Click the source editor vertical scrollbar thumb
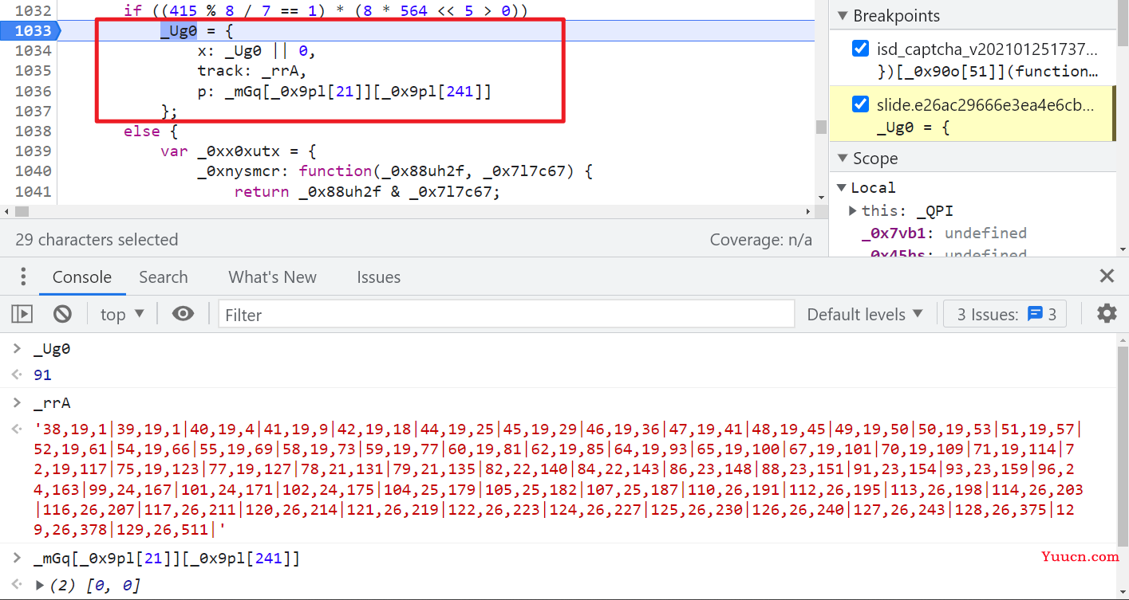Screen dimensions: 1129x600 (x=821, y=127)
